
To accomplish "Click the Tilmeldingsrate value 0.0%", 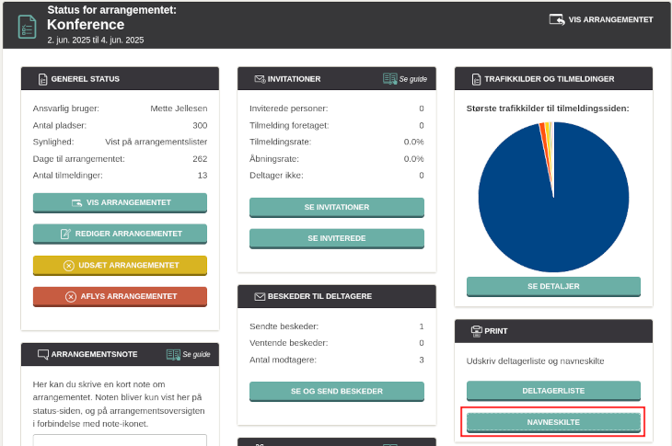I will click(413, 143).
